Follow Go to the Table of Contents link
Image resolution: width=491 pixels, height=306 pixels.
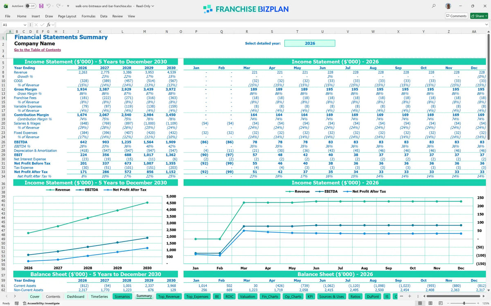click(38, 50)
